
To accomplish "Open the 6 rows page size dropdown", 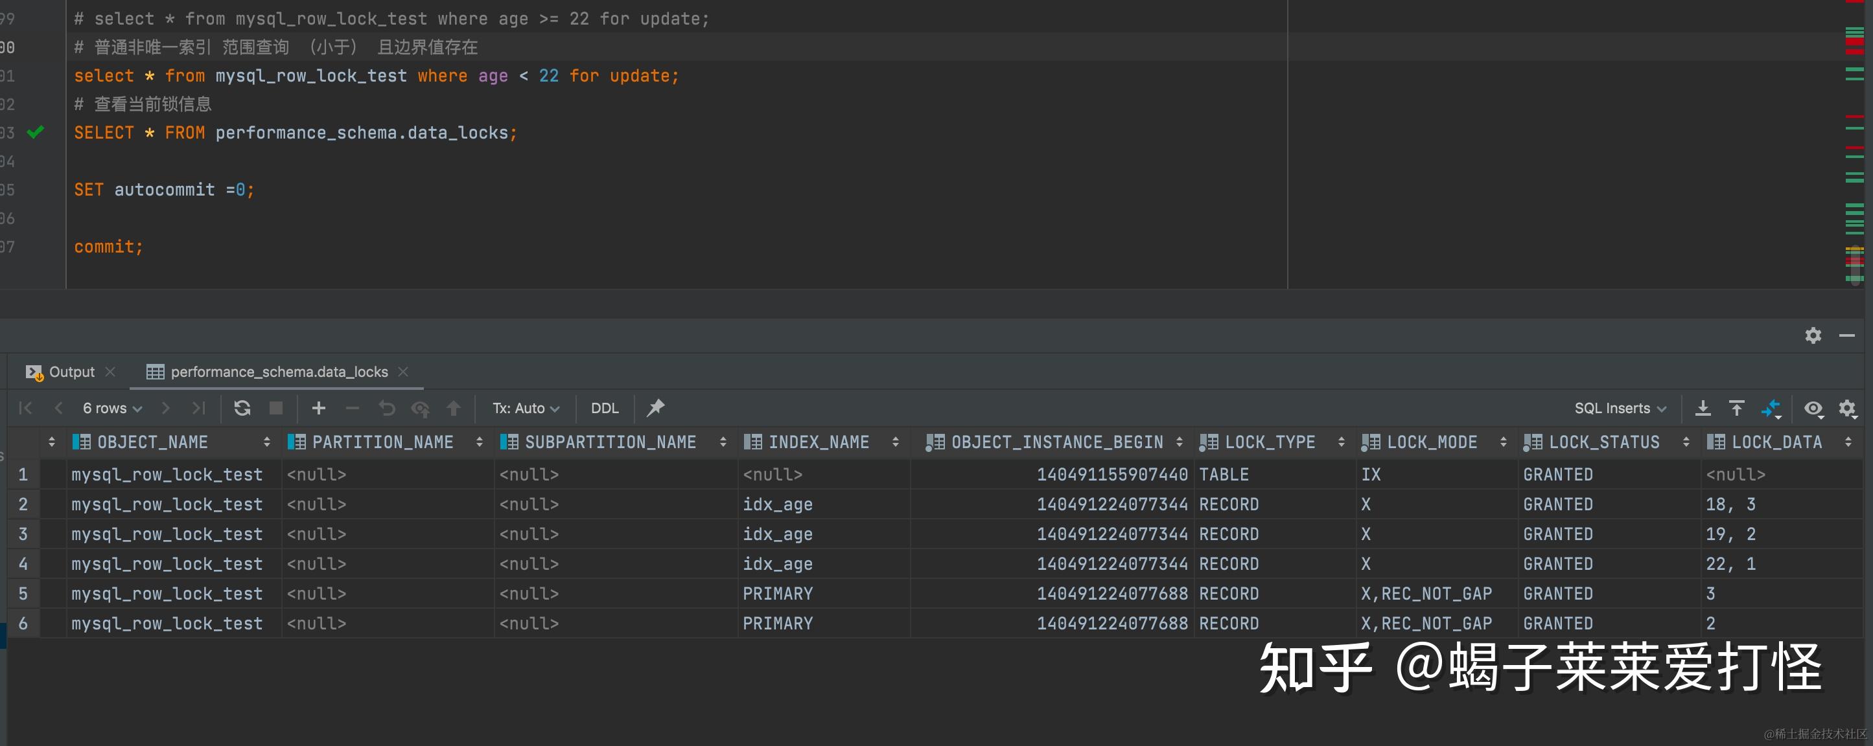I will pos(111,408).
